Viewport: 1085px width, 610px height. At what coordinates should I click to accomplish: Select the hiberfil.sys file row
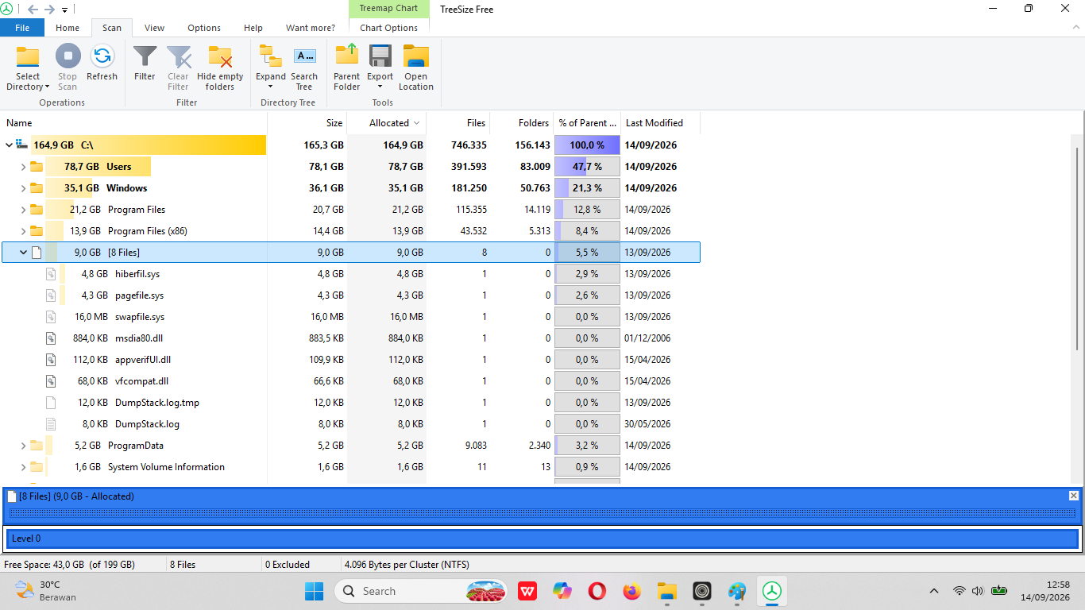pos(350,274)
